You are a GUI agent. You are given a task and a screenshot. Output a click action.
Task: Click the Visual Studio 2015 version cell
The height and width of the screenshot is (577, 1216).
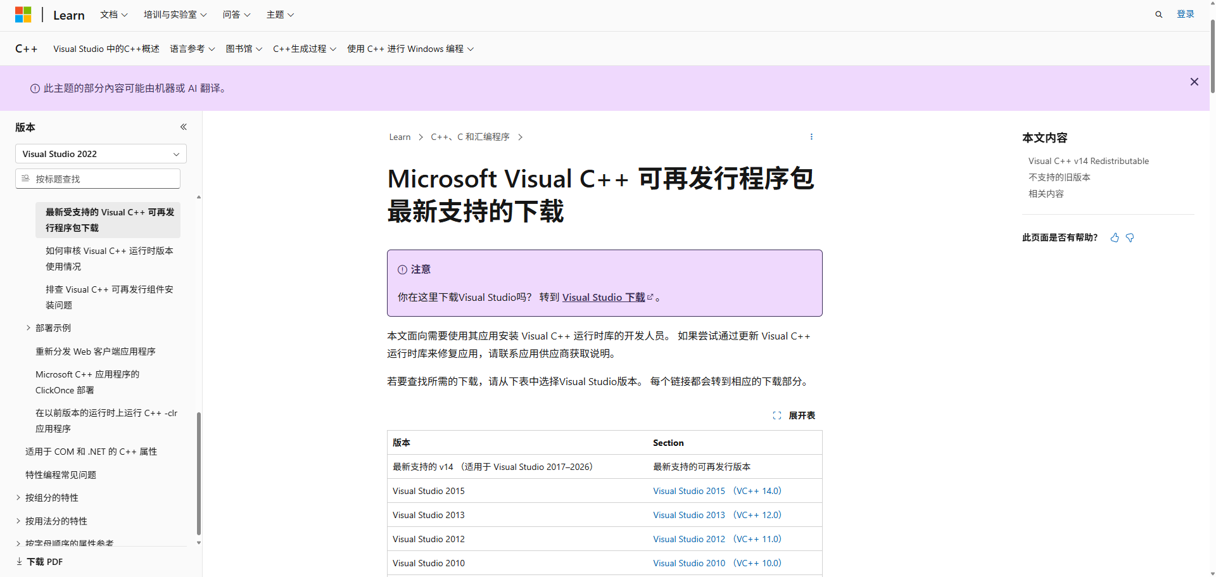517,491
